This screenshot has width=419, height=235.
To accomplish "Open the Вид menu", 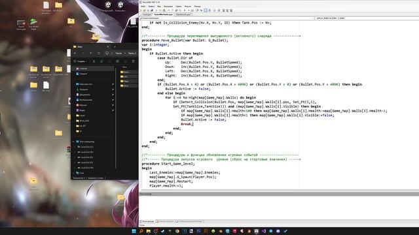I will click(x=159, y=7).
